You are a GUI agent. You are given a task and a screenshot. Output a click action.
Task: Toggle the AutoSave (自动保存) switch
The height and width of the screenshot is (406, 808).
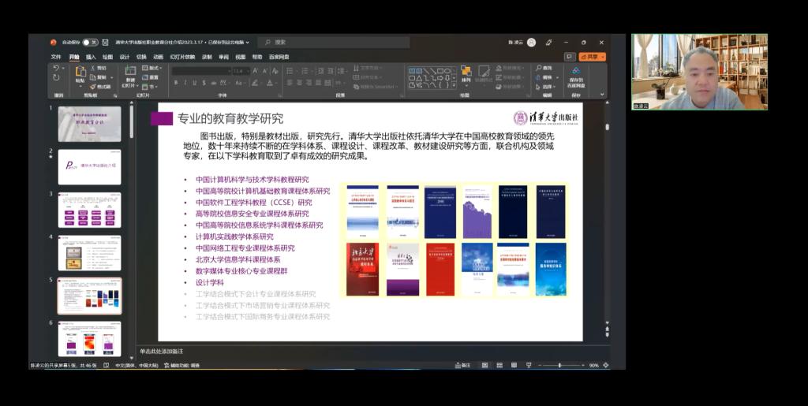click(90, 43)
